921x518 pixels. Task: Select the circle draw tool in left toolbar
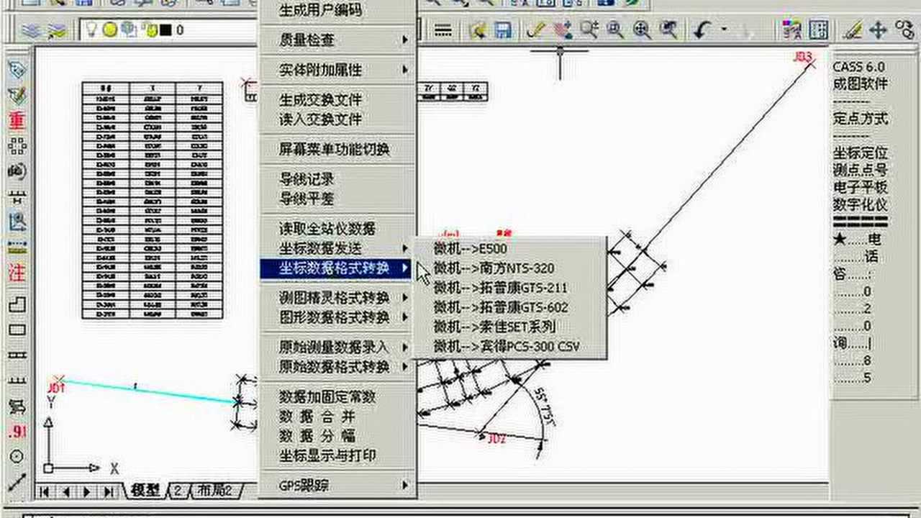(17, 457)
